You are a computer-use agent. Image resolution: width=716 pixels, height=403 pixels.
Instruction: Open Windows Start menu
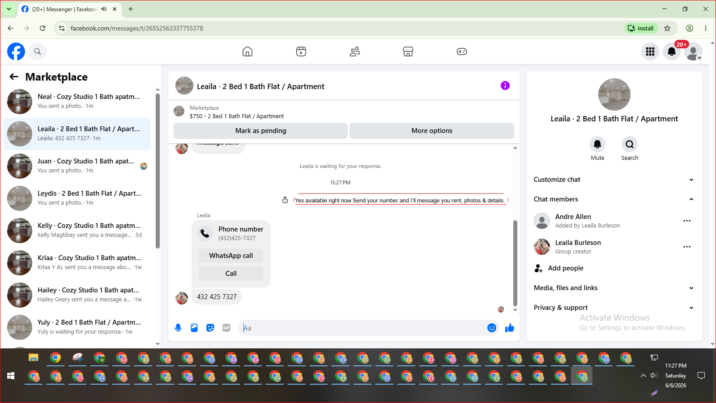click(11, 376)
